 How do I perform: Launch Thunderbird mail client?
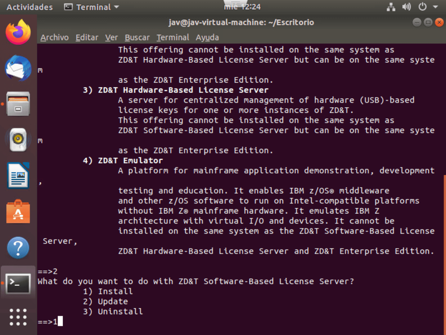tap(18, 68)
